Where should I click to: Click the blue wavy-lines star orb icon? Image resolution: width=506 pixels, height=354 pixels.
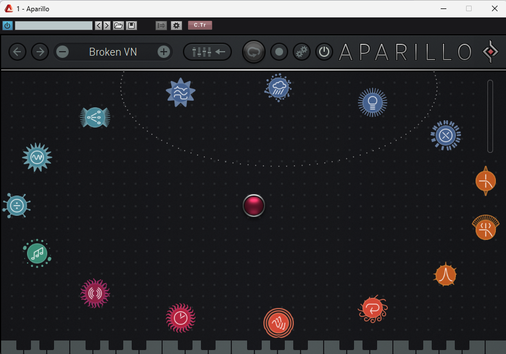coord(180,93)
